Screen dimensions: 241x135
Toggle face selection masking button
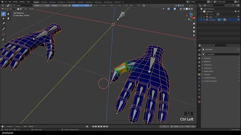(x=18, y=9)
